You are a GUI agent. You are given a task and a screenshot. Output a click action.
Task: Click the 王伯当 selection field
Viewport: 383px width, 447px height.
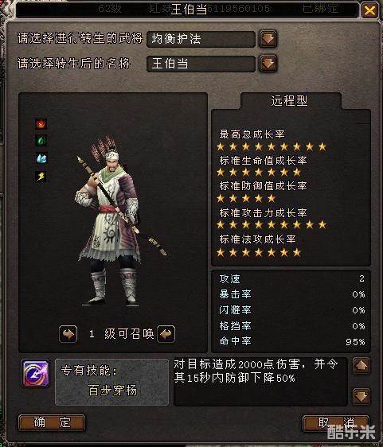(201, 64)
